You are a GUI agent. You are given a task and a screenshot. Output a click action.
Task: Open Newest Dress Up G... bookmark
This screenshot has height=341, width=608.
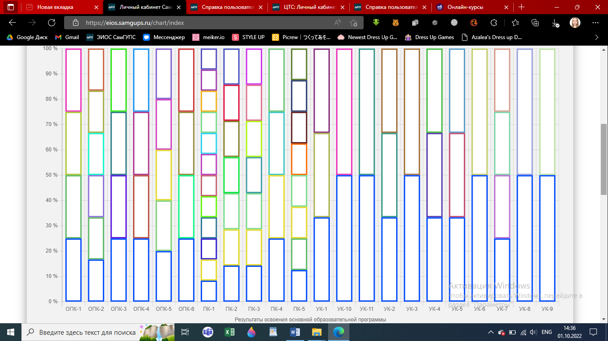pos(368,37)
